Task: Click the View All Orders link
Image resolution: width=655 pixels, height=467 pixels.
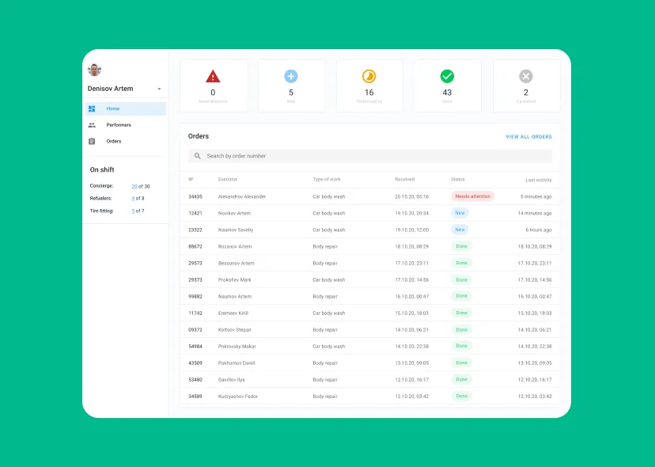Action: tap(528, 137)
